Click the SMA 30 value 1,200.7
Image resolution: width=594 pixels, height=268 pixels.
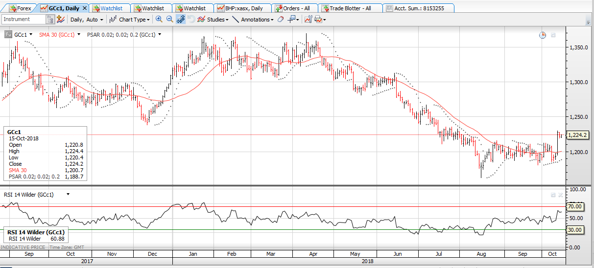click(x=73, y=170)
